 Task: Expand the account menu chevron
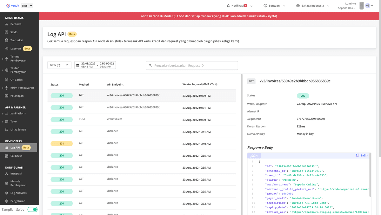click(x=372, y=6)
